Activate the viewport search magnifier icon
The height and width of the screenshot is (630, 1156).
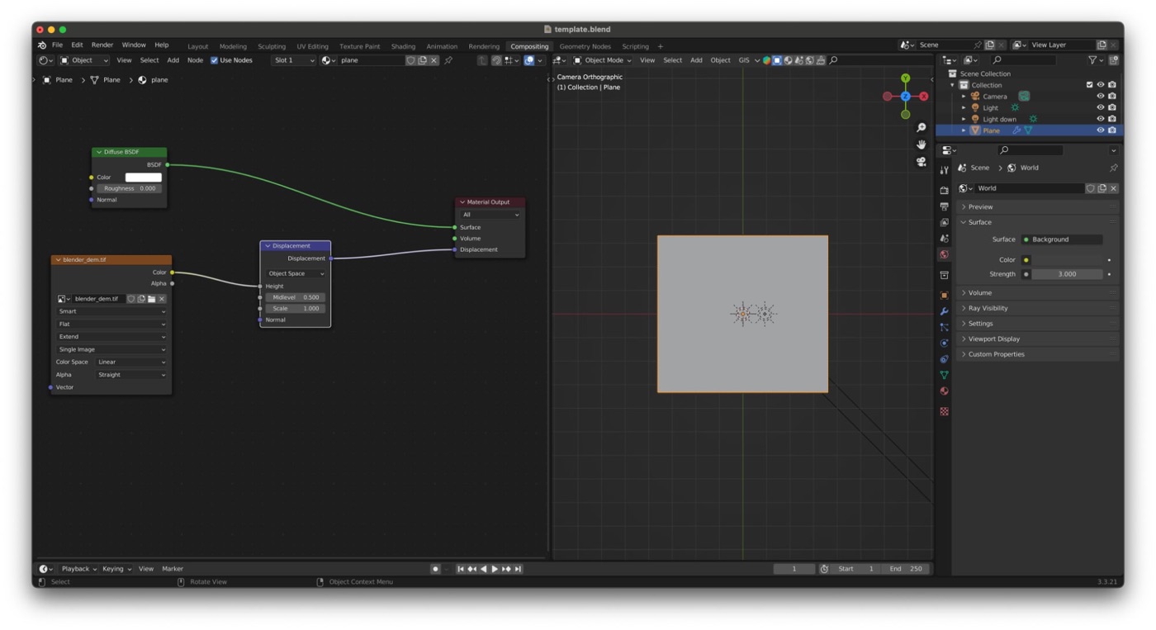833,59
